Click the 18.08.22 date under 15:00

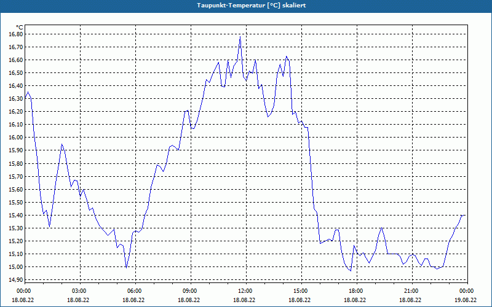(x=300, y=300)
